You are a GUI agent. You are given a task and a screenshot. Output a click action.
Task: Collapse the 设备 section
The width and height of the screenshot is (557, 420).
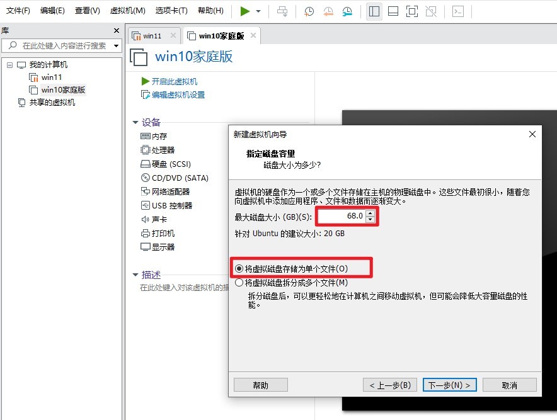[x=135, y=123]
